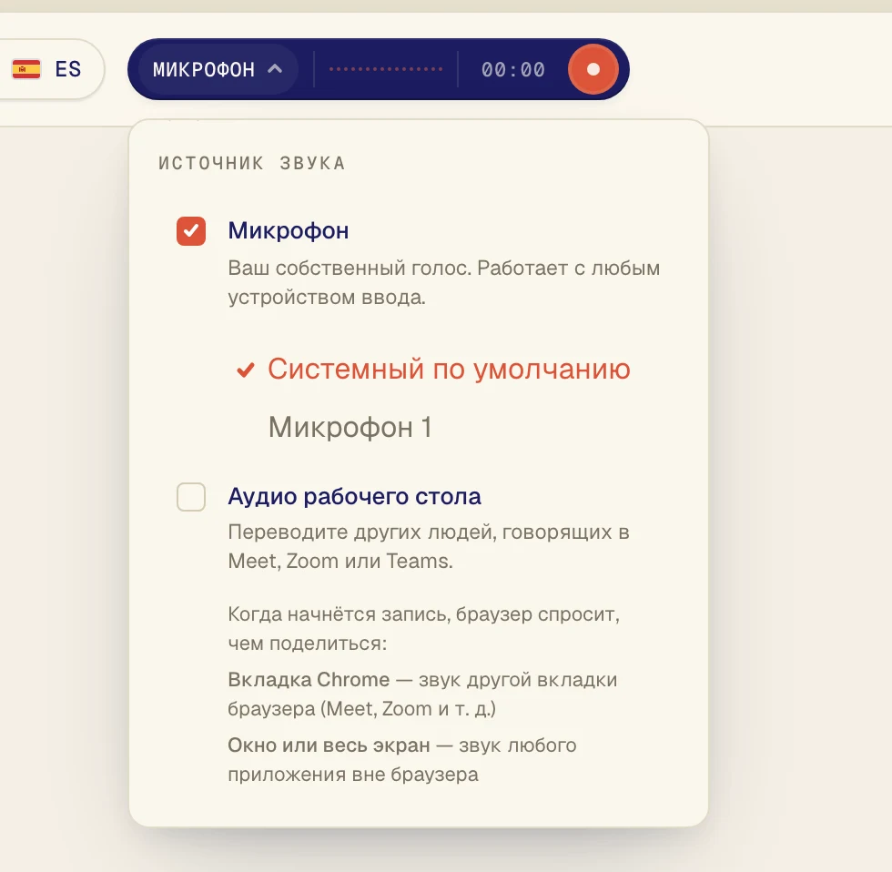Click the ИСТОЧНИК ЗВУКА heading
The width and height of the screenshot is (892, 872).
[251, 163]
